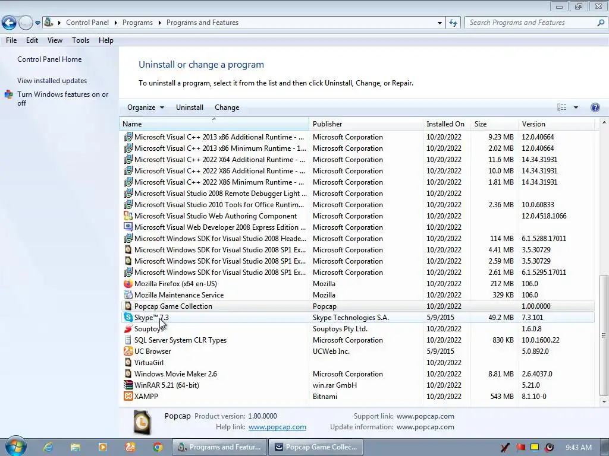Click the Mozilla Firefox icon in list

tap(128, 283)
